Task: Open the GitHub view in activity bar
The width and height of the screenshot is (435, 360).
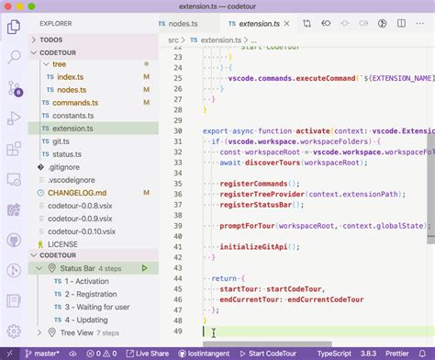Action: click(14, 240)
